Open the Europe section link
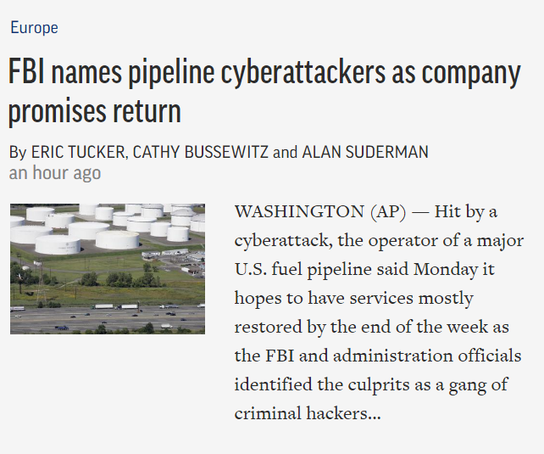This screenshot has width=544, height=454. point(34,27)
